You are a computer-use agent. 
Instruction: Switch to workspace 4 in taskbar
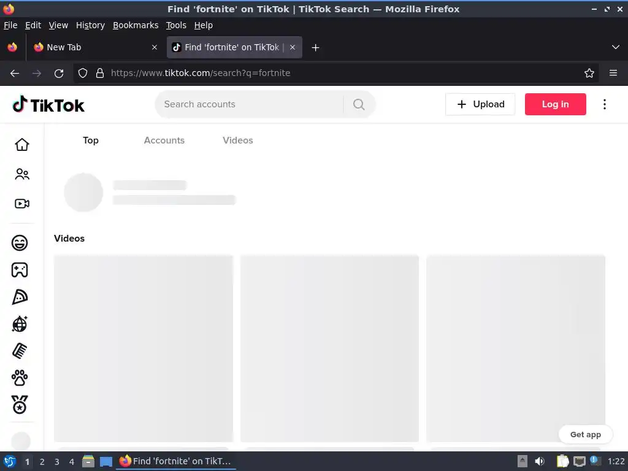(x=72, y=462)
